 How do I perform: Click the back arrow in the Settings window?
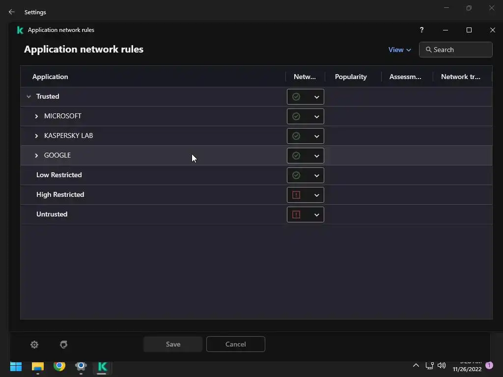[12, 12]
